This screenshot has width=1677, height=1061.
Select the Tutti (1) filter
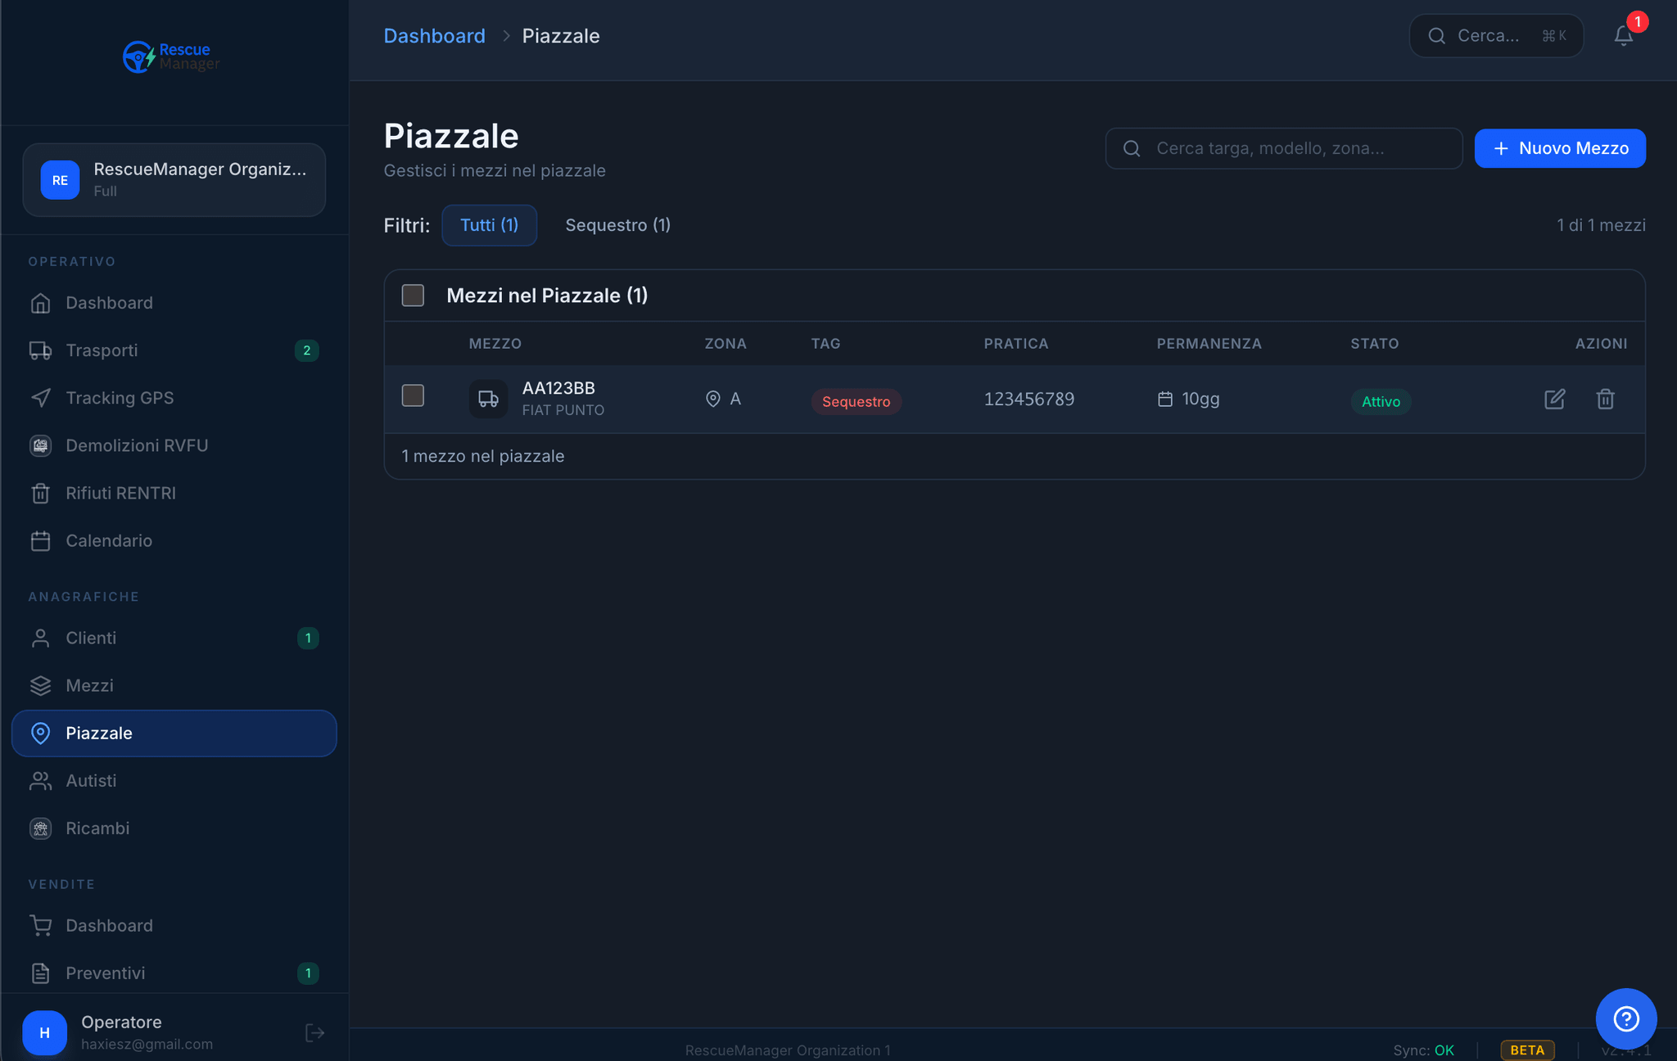coord(489,225)
